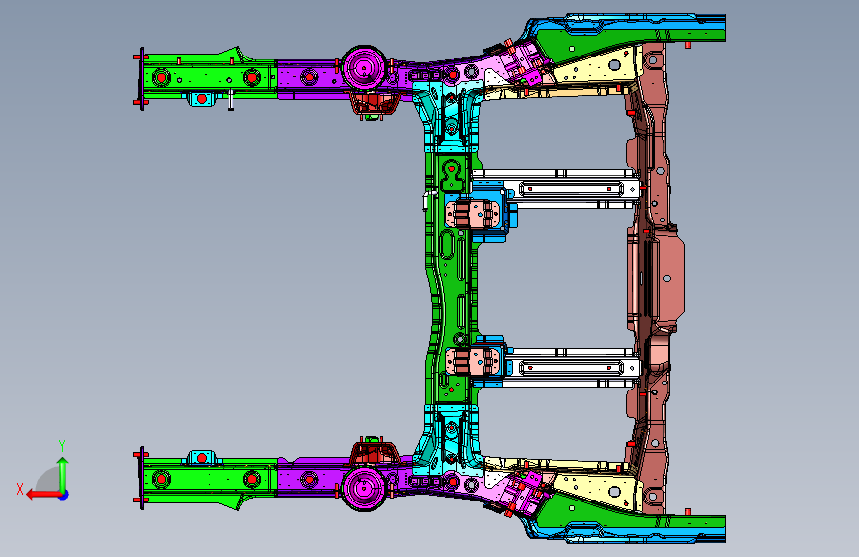Image resolution: width=859 pixels, height=557 pixels.
Task: Select the brown rear crossmember on the right
Action: [655, 277]
